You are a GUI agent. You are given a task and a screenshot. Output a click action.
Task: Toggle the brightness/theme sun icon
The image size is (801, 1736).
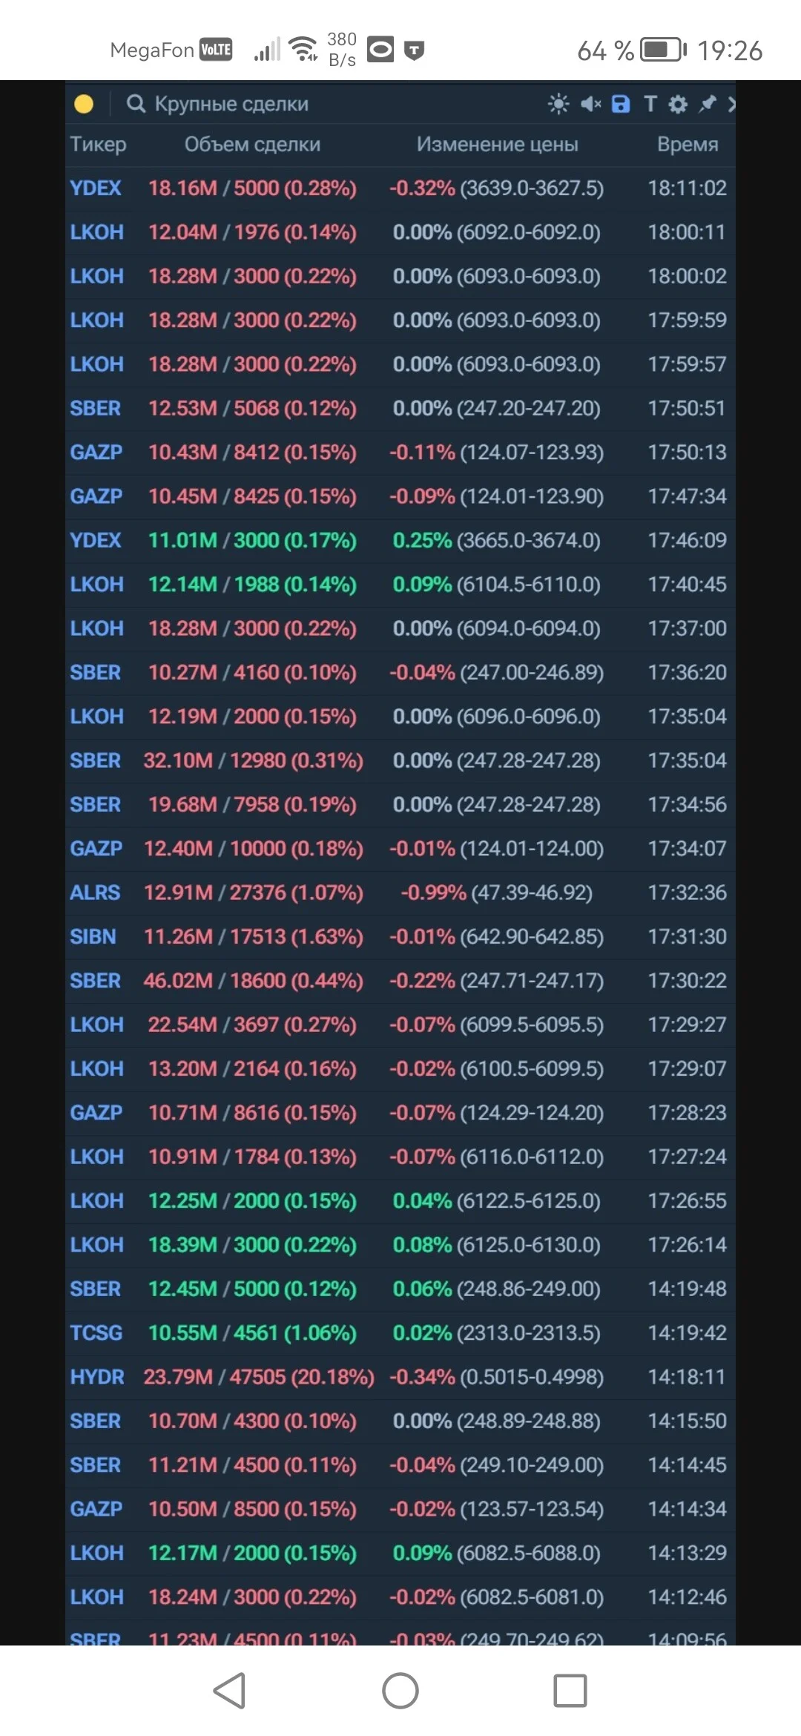tap(558, 104)
